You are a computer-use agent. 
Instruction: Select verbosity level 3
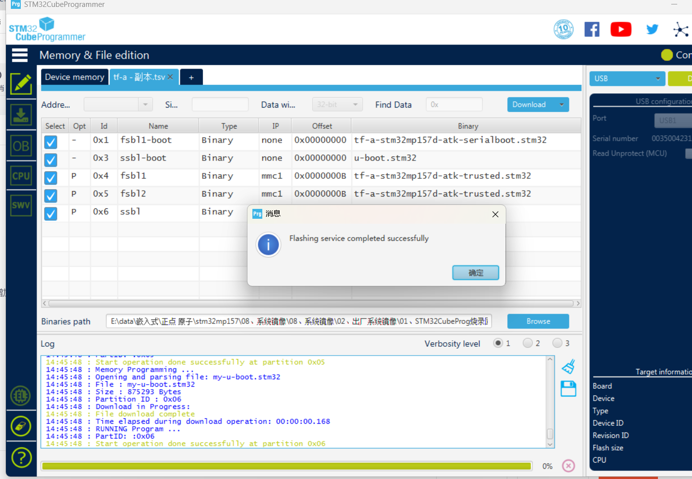(557, 343)
